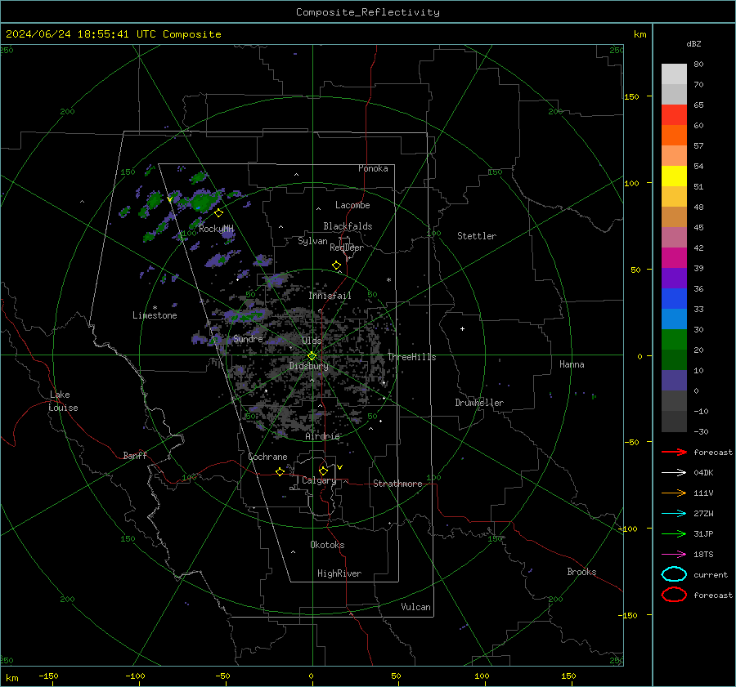The height and width of the screenshot is (687, 736).
Task: Click the RockyMH label
Action: click(216, 229)
